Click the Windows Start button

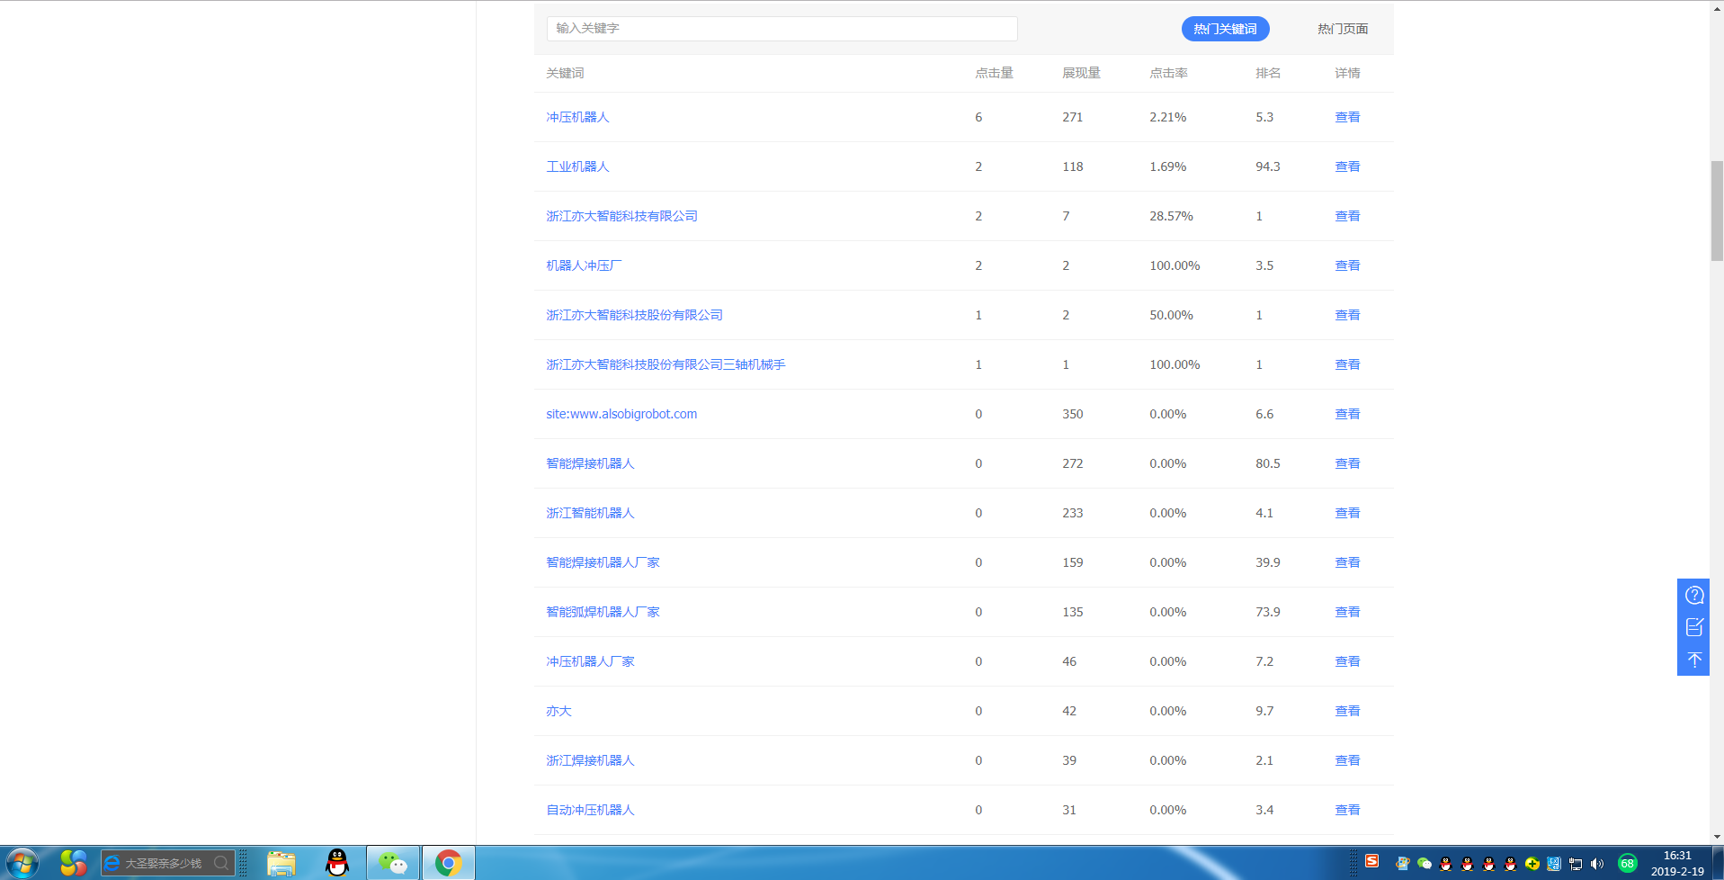[22, 863]
